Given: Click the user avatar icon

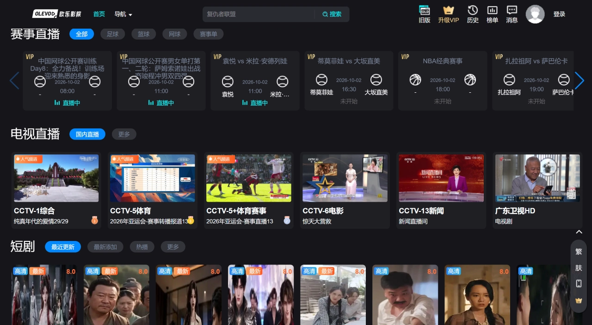Looking at the screenshot, I should 535,14.
